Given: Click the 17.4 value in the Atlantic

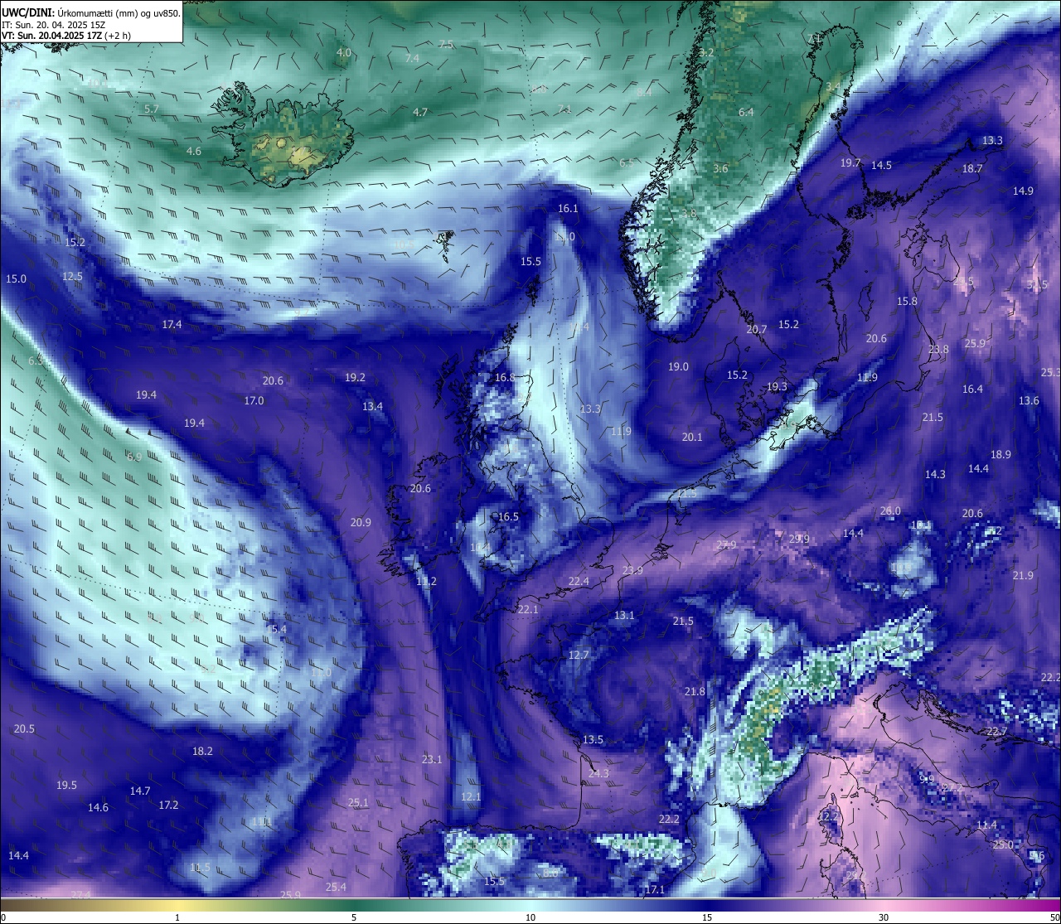Looking at the screenshot, I should 172,325.
